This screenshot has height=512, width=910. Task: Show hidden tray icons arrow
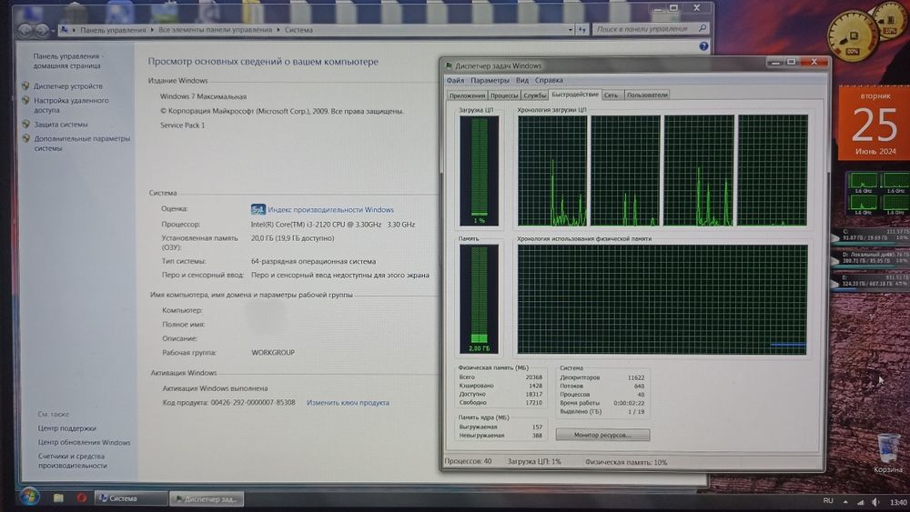click(x=845, y=502)
